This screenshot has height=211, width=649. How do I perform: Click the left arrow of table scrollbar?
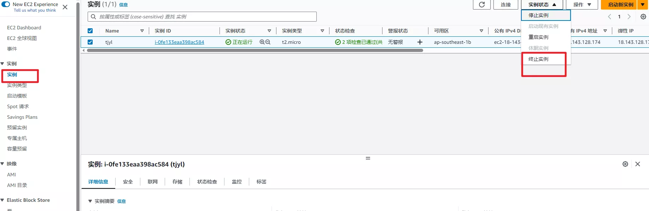(x=83, y=51)
